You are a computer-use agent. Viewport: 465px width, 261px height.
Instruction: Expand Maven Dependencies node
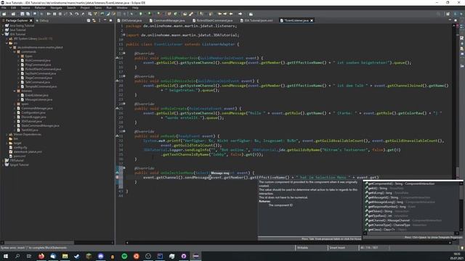pyautogui.click(x=7, y=134)
